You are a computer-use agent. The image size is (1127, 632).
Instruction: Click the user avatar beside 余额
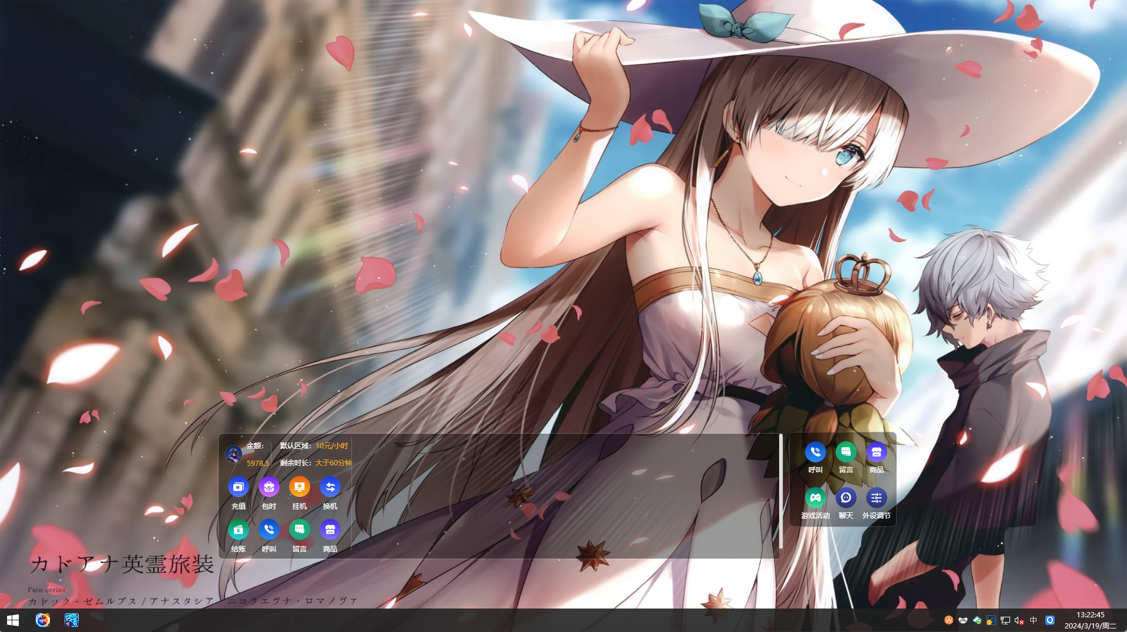point(233,454)
